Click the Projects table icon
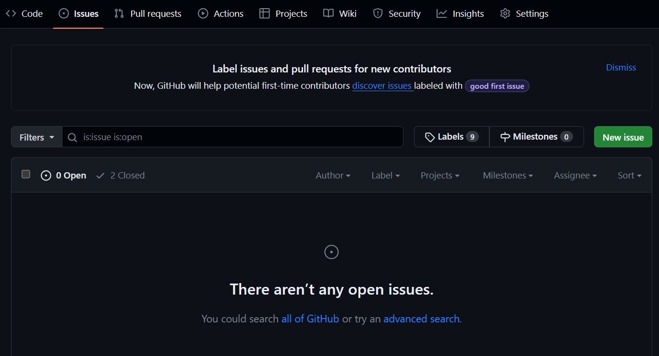This screenshot has height=356, width=659. pyautogui.click(x=265, y=13)
